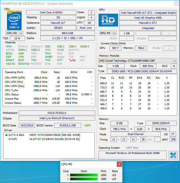Click the DDR3 SDRAM memory type field
Image resolution: width=180 pixels, height=183 pixels.
click(x=161, y=123)
